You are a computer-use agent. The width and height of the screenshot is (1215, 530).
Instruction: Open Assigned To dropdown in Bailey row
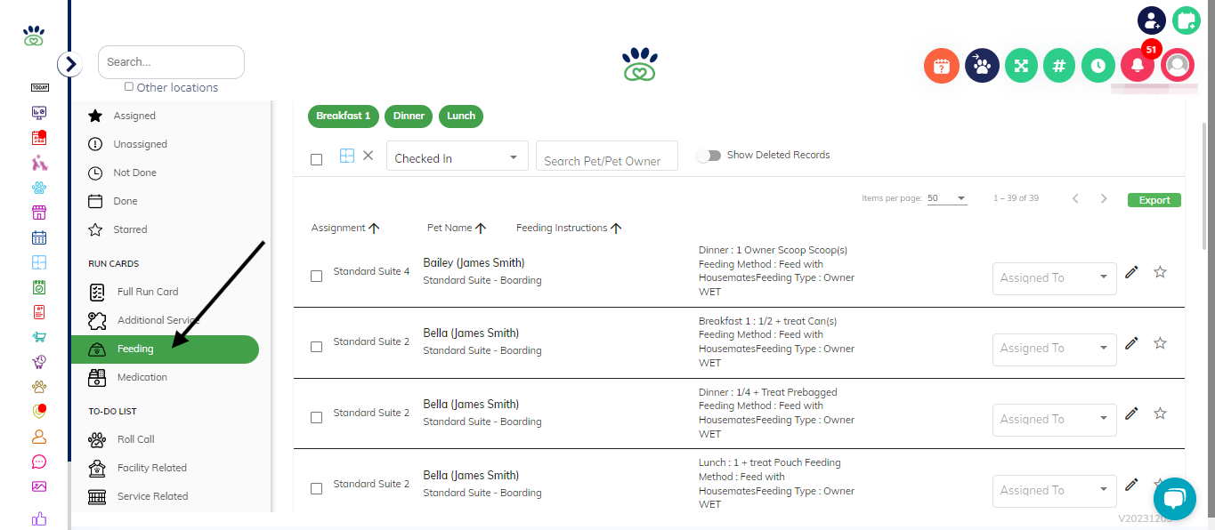1055,277
